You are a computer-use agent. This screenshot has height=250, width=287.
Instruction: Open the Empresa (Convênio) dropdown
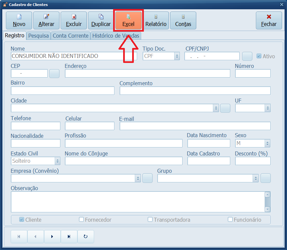138,178
